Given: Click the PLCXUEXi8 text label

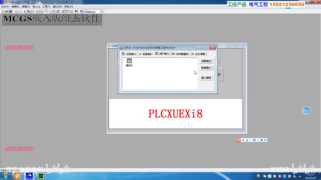Looking at the screenshot, I should coord(175,114).
